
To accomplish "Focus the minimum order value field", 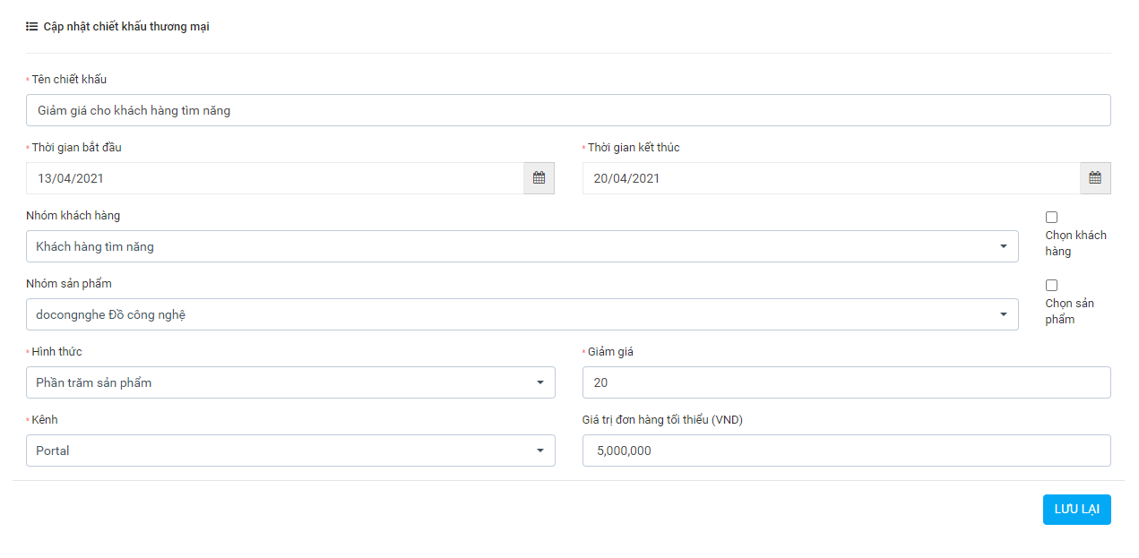I will pos(846,451).
